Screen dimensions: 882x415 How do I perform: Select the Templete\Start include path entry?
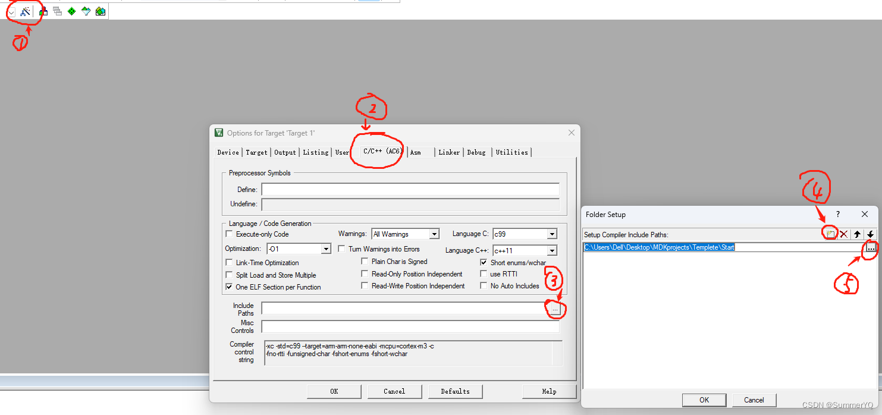[659, 247]
